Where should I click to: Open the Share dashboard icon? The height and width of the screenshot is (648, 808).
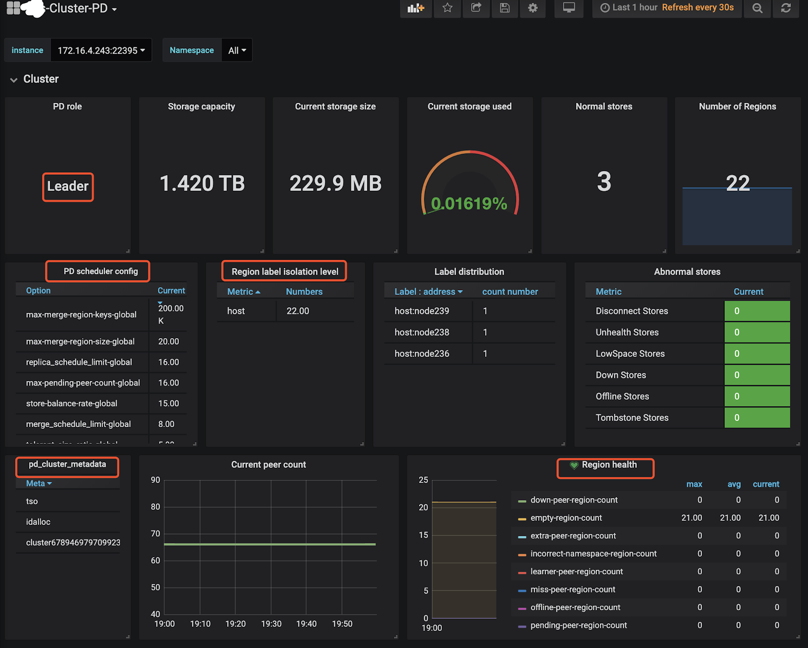point(476,8)
